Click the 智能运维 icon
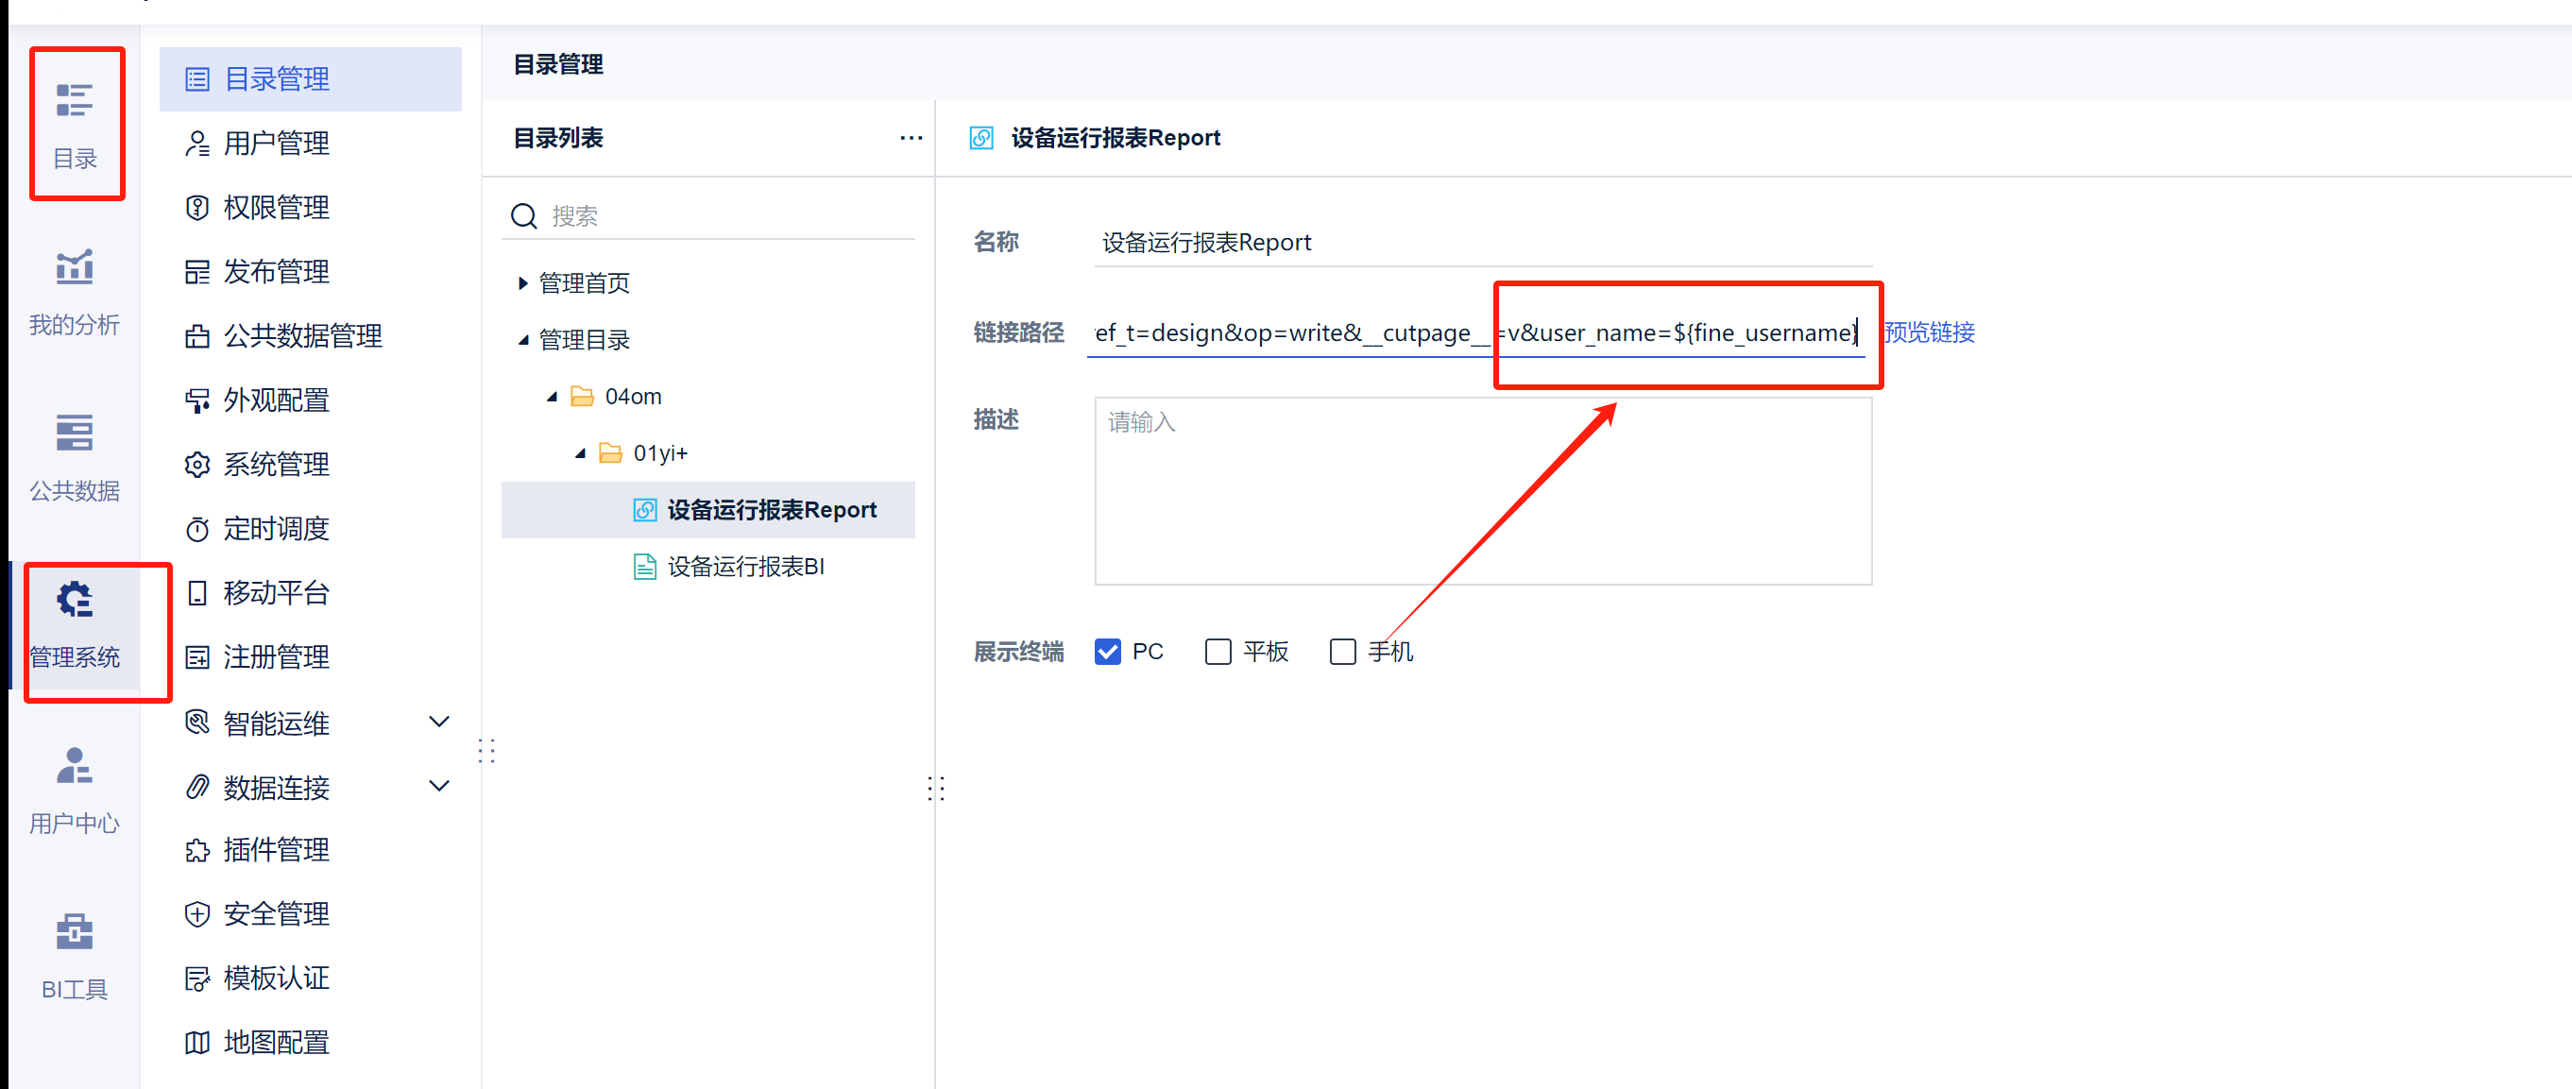 [x=197, y=722]
